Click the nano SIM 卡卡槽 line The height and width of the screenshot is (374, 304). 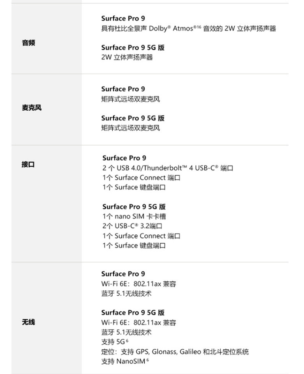coord(134,217)
